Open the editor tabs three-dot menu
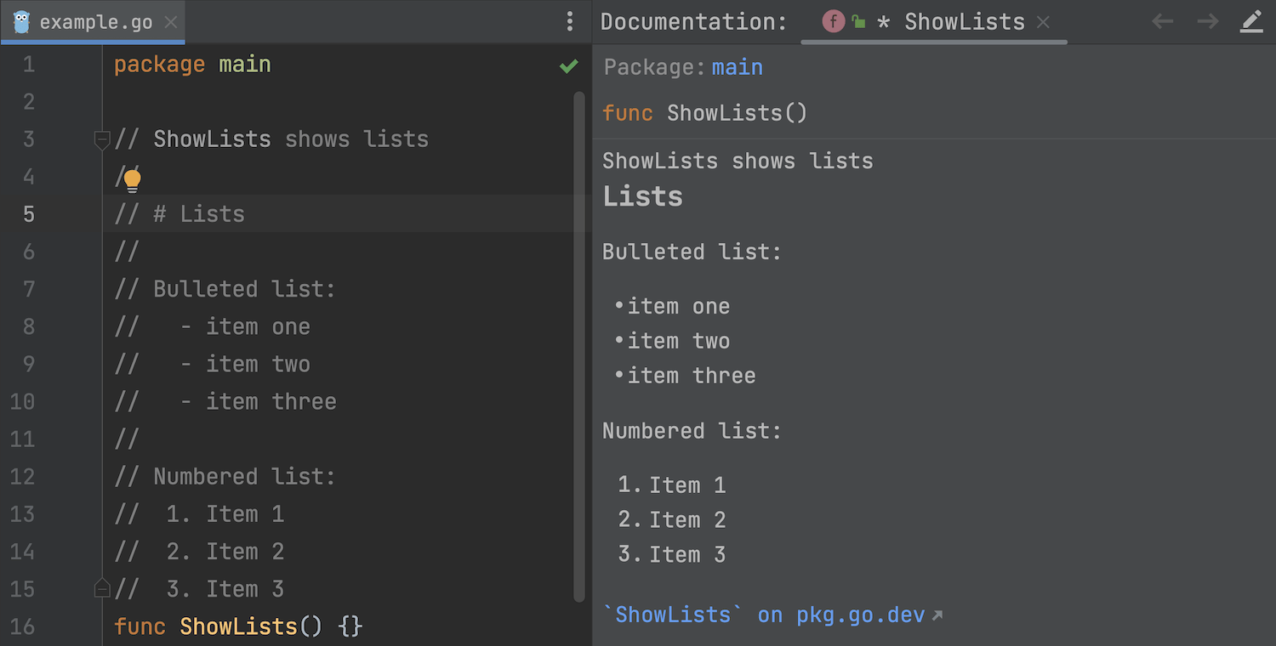The width and height of the screenshot is (1276, 646). (570, 22)
